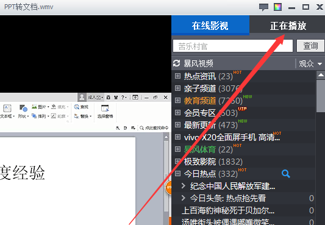Screen dimensions: 325x225
Task: Click the ribbon collapse icon in the video
Action: point(135,97)
